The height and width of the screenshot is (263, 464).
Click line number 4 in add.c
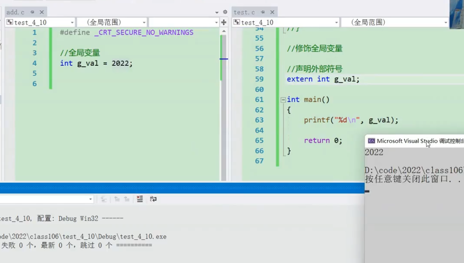pos(35,63)
